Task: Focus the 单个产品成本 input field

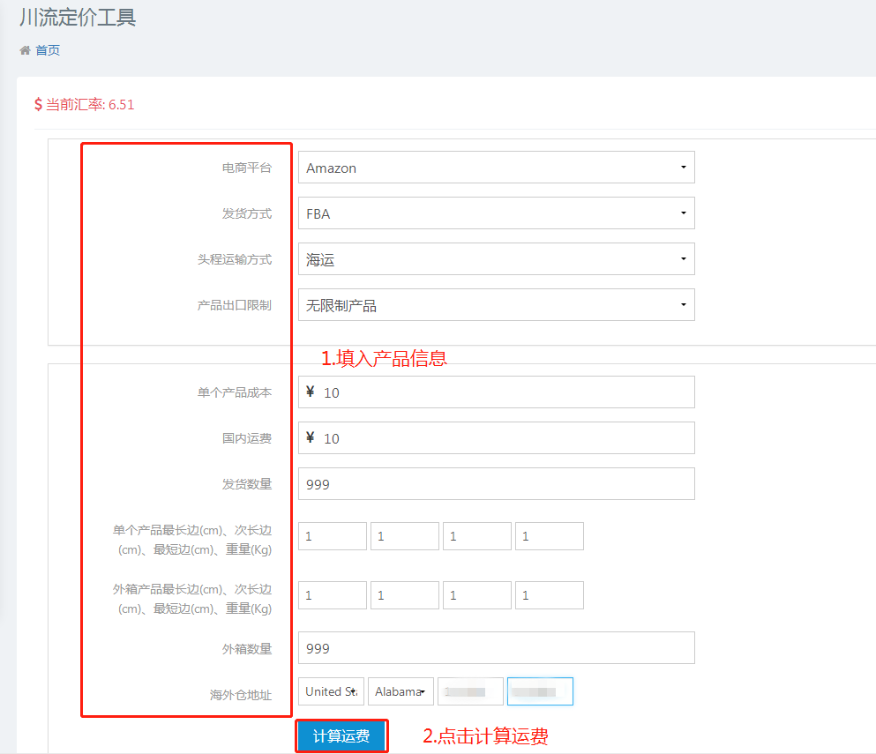Action: point(496,392)
